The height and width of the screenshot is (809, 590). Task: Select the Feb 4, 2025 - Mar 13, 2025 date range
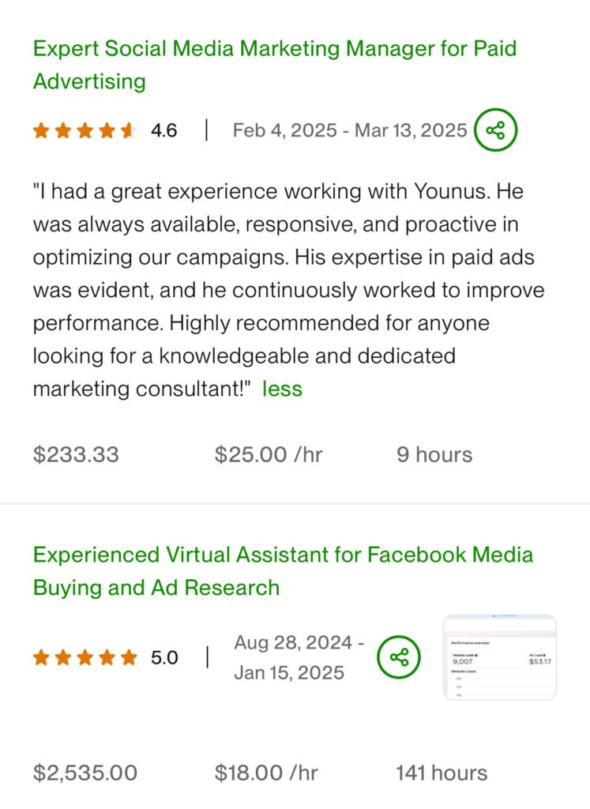349,130
